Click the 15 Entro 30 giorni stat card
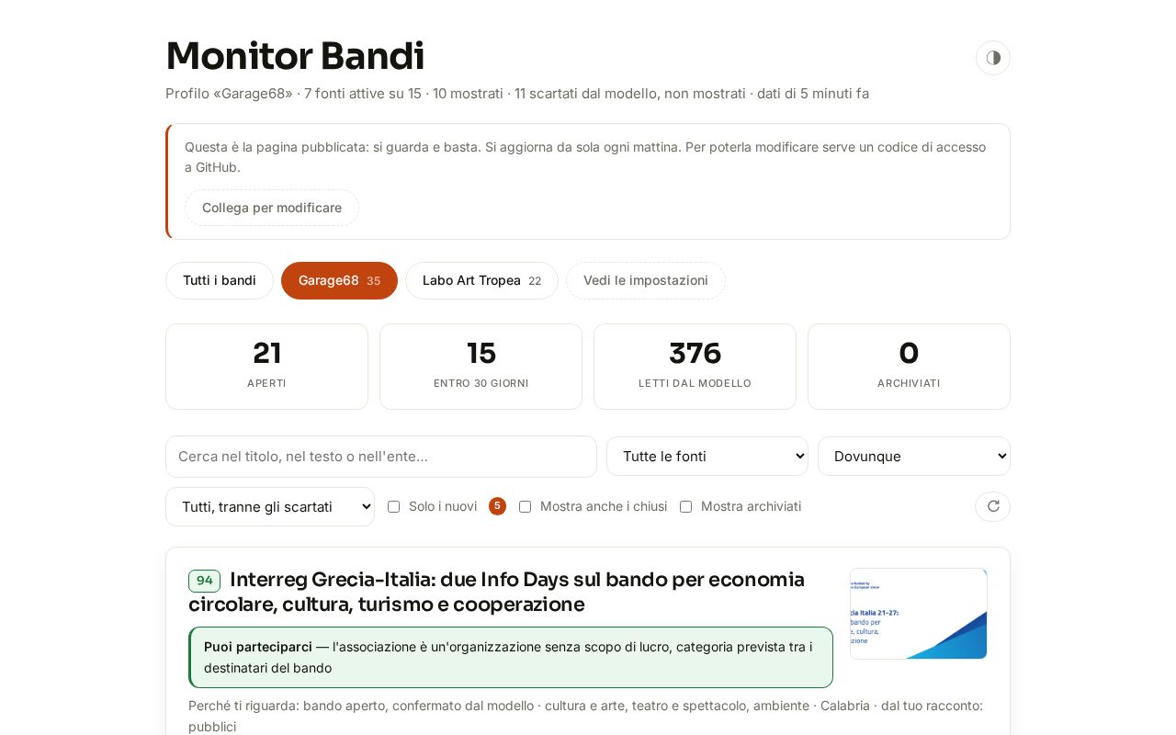The width and height of the screenshot is (1176, 735). pyautogui.click(x=481, y=367)
